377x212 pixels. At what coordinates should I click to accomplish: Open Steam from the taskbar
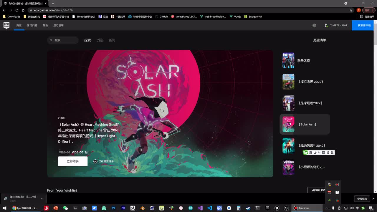tap(248, 208)
